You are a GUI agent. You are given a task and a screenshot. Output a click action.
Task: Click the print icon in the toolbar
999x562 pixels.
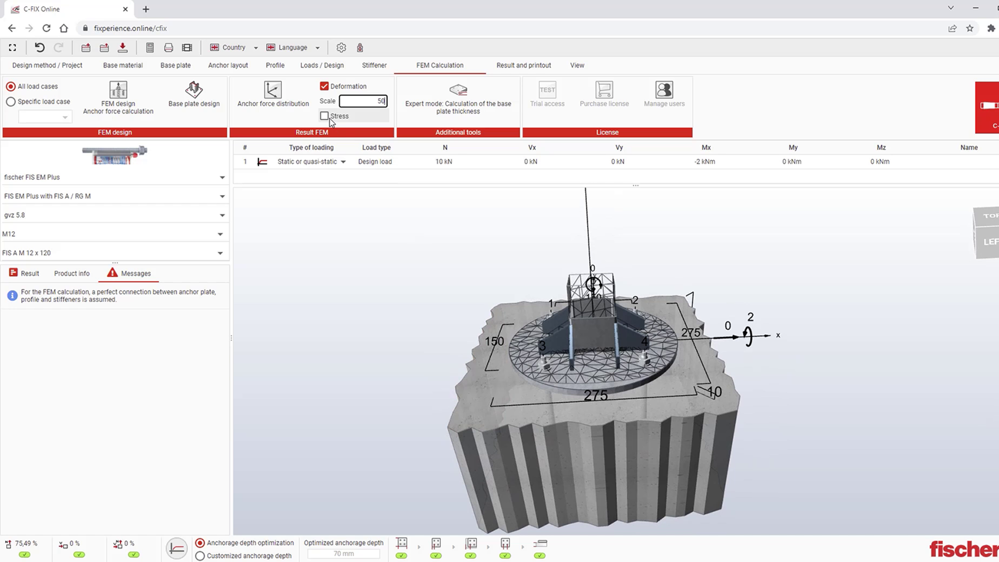click(x=168, y=47)
